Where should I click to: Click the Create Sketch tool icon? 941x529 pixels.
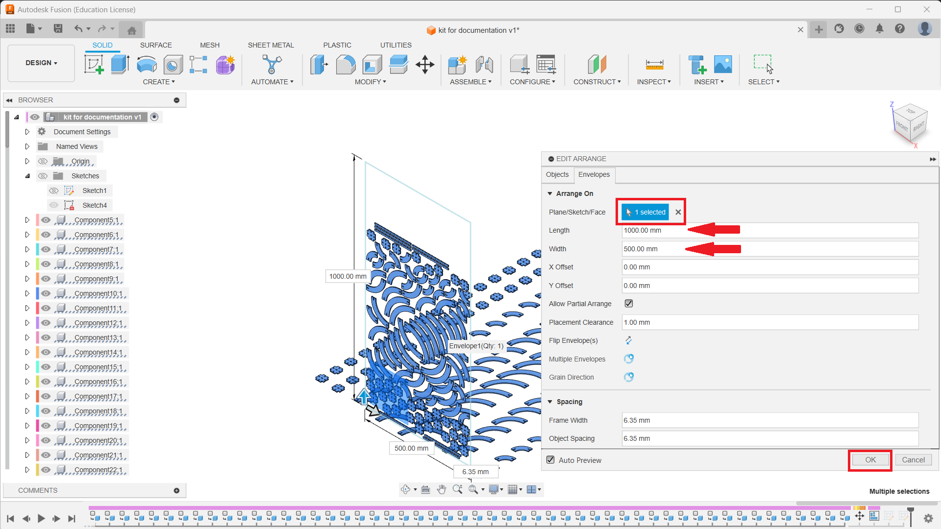(94, 64)
